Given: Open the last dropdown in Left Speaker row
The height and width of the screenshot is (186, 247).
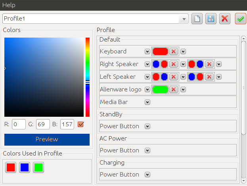Looking at the screenshot, I should [x=219, y=77].
